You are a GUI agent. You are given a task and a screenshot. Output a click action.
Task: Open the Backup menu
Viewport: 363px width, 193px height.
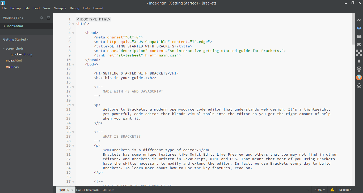(x=15, y=8)
